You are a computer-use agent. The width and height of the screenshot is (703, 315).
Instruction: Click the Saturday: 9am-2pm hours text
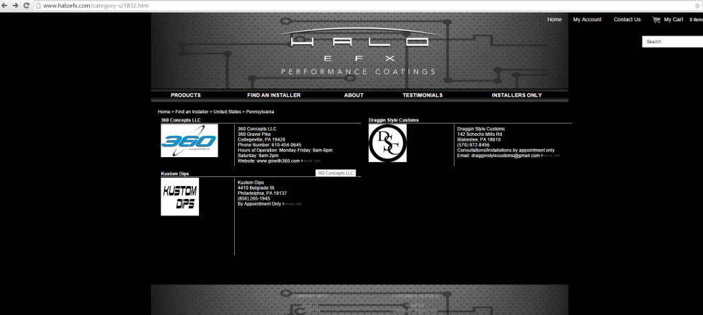coord(258,156)
